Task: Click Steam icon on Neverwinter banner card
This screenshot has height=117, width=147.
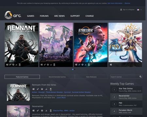Action: [x=45, y=65]
